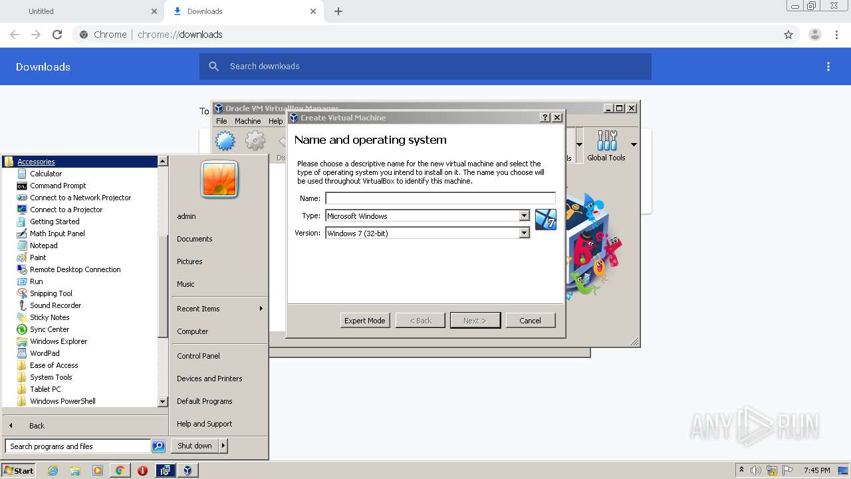This screenshot has width=851, height=479.
Task: Open a new Chrome tab
Action: click(x=338, y=11)
